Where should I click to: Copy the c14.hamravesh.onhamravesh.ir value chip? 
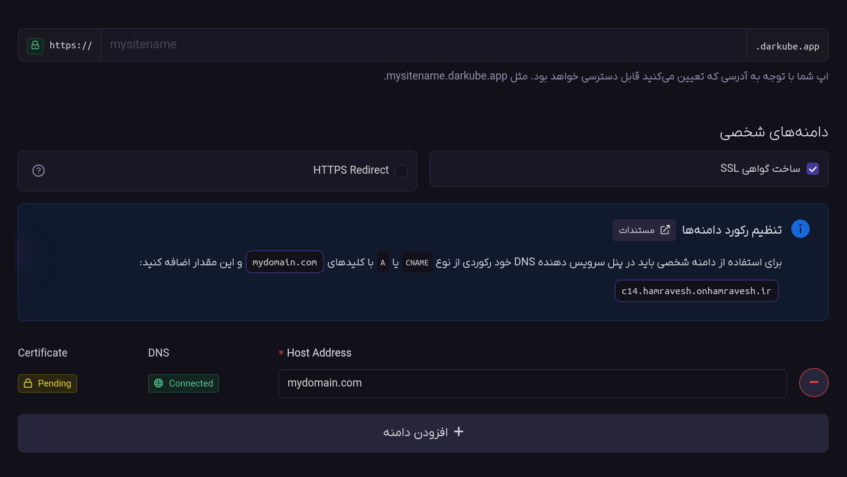click(696, 291)
